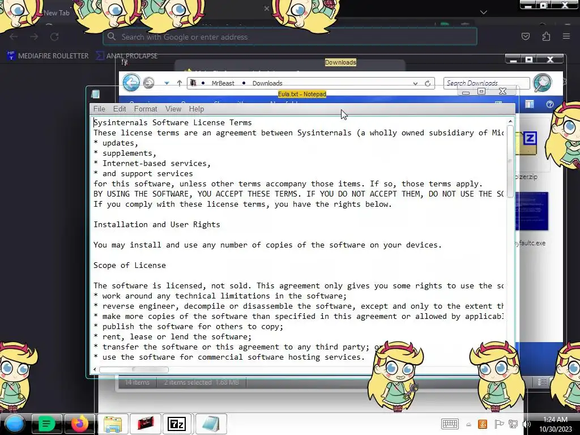The width and height of the screenshot is (580, 435).
Task: Show hidden tray icons arrow
Action: click(x=468, y=425)
